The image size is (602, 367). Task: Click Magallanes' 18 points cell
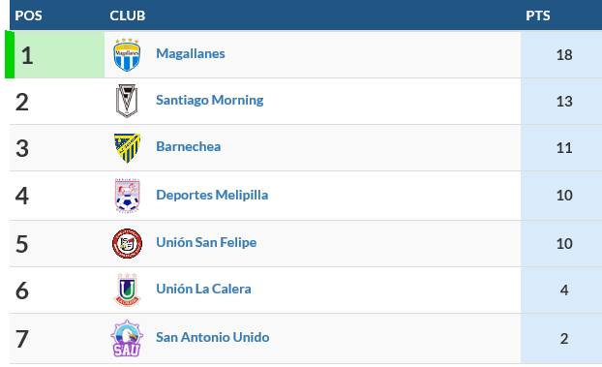click(x=561, y=54)
